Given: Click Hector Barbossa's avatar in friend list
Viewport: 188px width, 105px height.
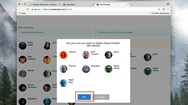Looking at the screenshot, I should tap(23, 88).
